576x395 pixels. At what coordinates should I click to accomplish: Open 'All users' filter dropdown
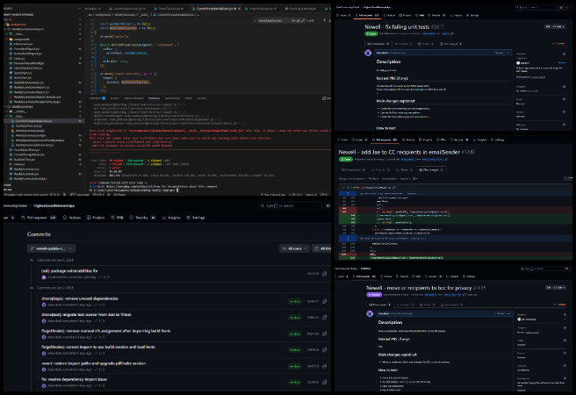[x=294, y=248]
